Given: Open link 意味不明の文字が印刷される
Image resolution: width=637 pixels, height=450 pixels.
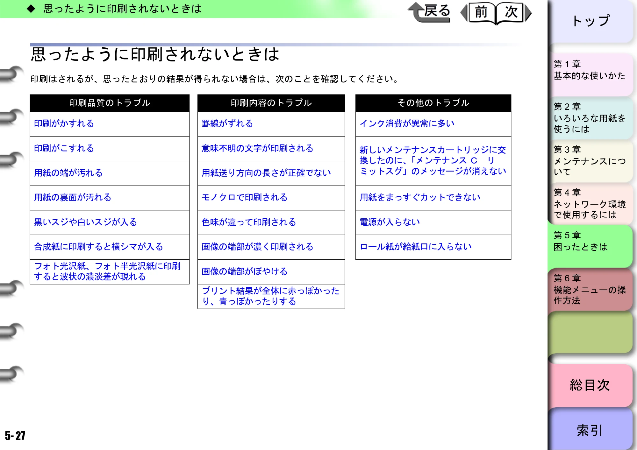Looking at the screenshot, I should (x=257, y=148).
